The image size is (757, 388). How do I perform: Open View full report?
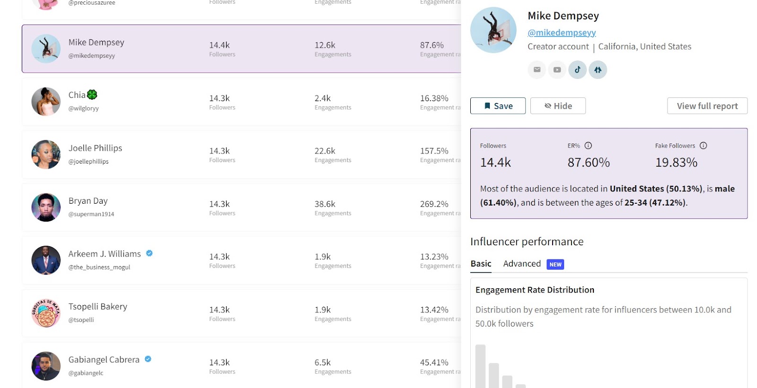tap(707, 106)
